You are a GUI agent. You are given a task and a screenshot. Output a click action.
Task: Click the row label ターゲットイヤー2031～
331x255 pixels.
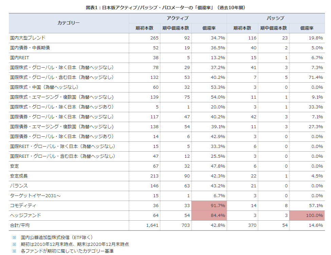[x=35, y=195]
